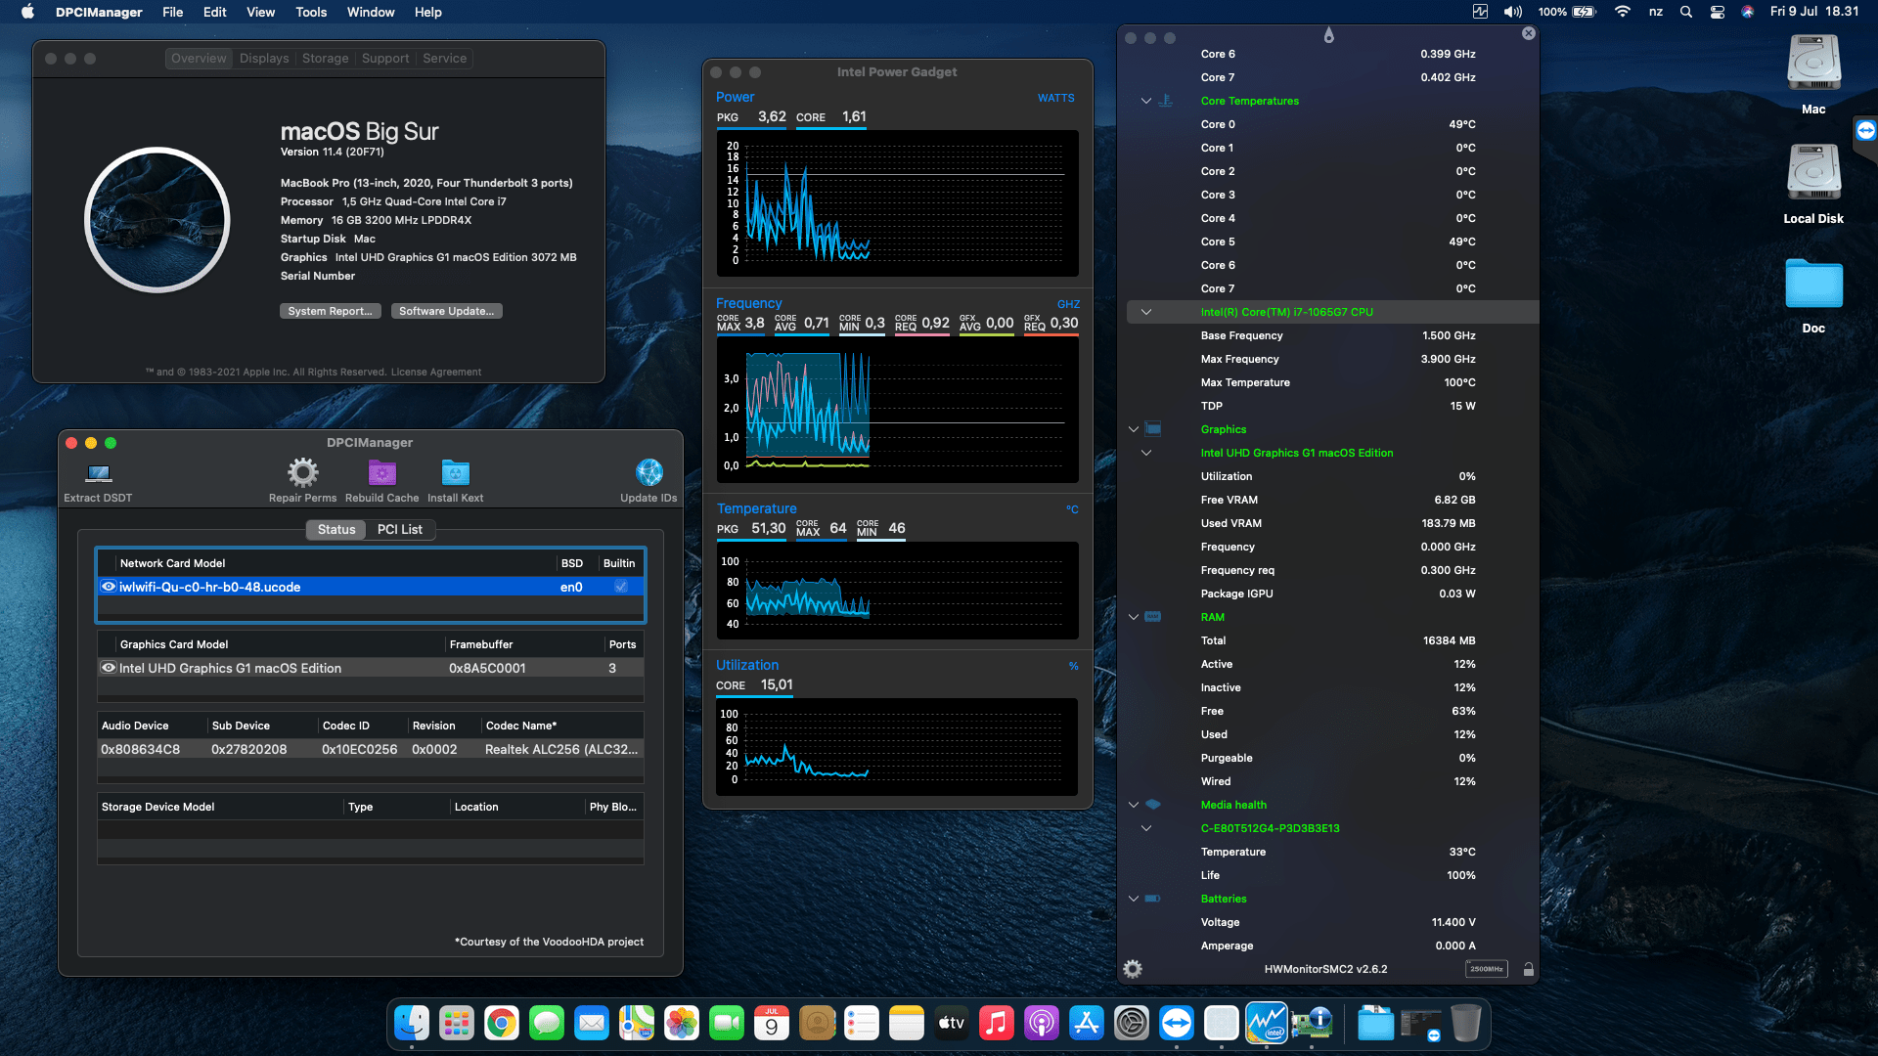1878x1056 pixels.
Task: Open the License Agreement link
Action: 435,372
